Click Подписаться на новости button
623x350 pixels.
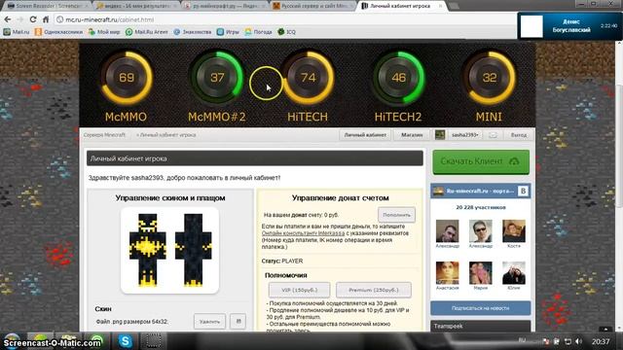point(480,308)
